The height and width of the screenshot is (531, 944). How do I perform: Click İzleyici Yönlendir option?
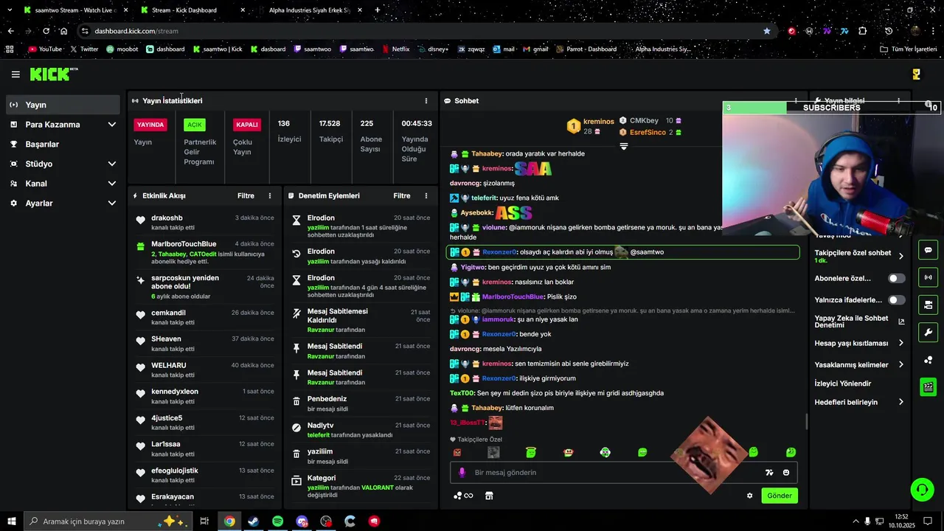(x=843, y=383)
